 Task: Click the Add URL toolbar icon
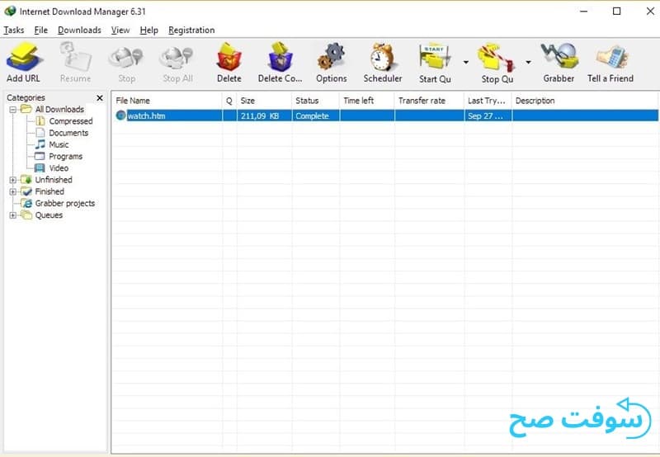(x=23, y=58)
